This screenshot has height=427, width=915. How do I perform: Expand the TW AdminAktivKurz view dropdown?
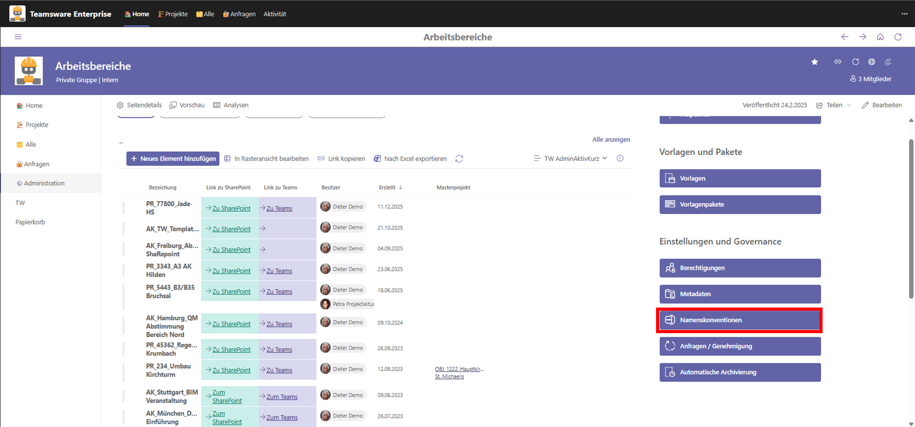[571, 158]
